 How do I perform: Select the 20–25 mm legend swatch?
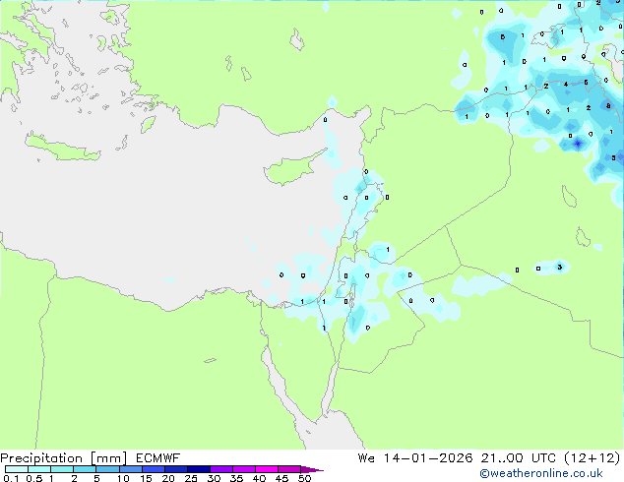point(176,469)
